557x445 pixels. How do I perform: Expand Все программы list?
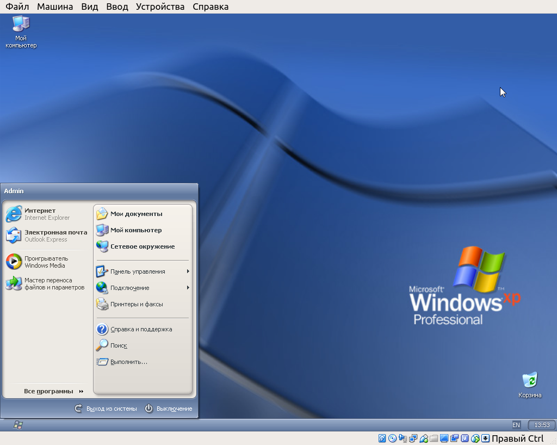pos(53,391)
